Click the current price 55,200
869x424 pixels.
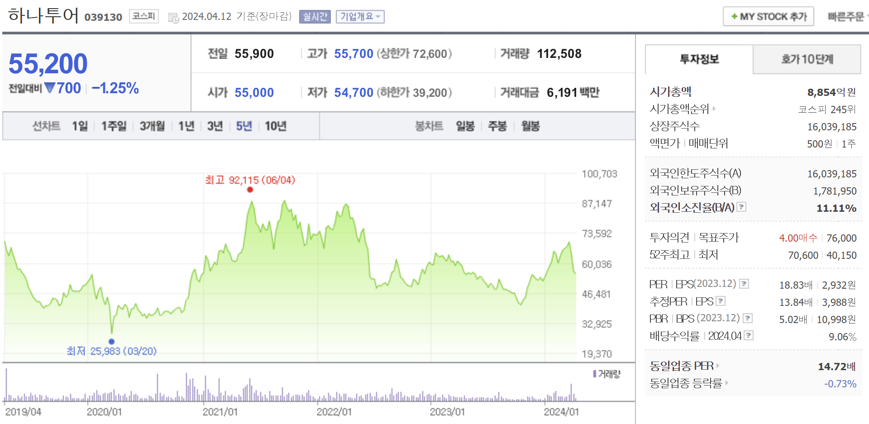48,63
